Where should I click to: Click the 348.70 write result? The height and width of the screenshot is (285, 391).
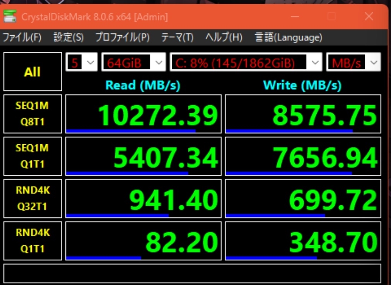[x=303, y=241]
